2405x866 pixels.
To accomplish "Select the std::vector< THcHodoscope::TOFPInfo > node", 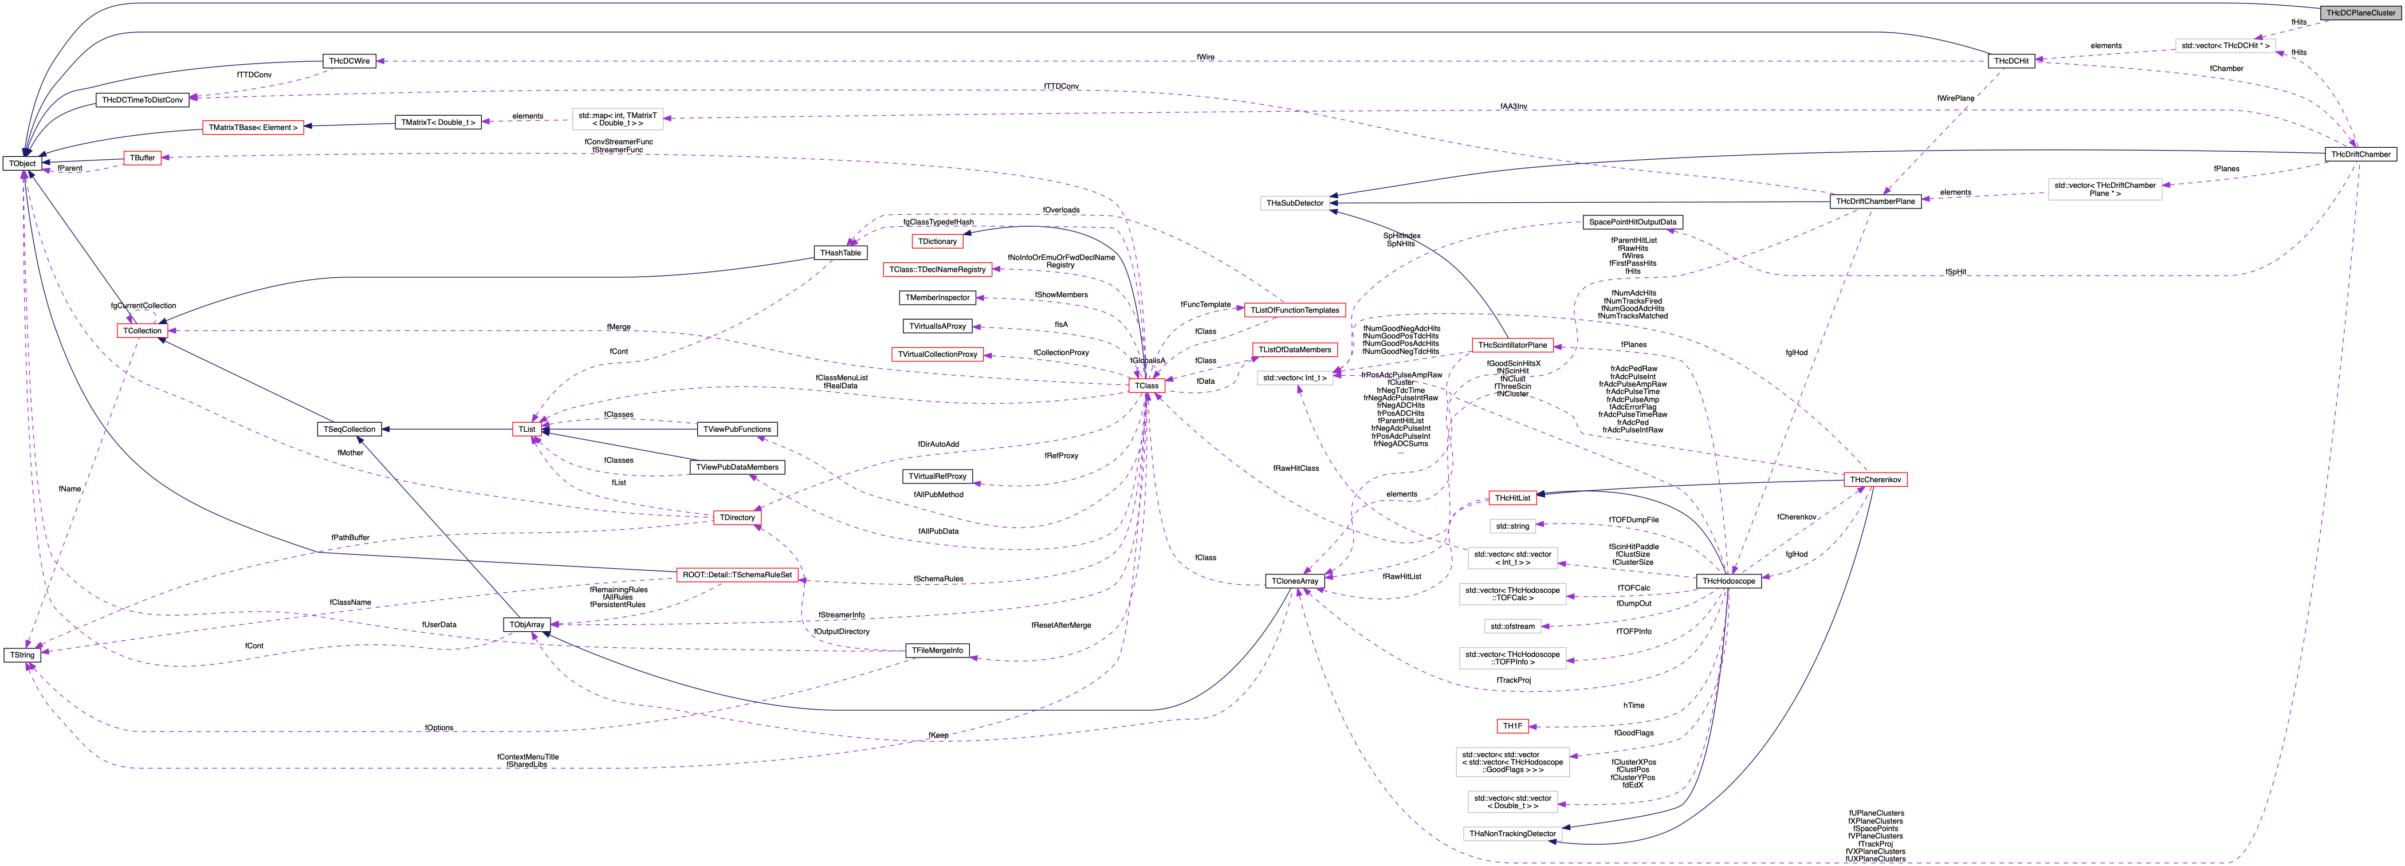I will (1512, 659).
